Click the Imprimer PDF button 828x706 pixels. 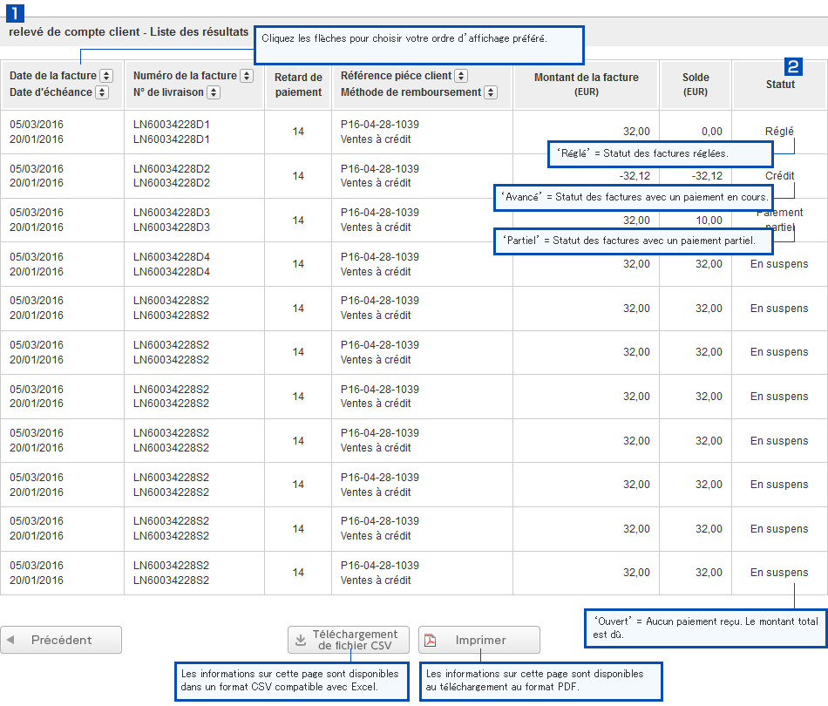(479, 640)
